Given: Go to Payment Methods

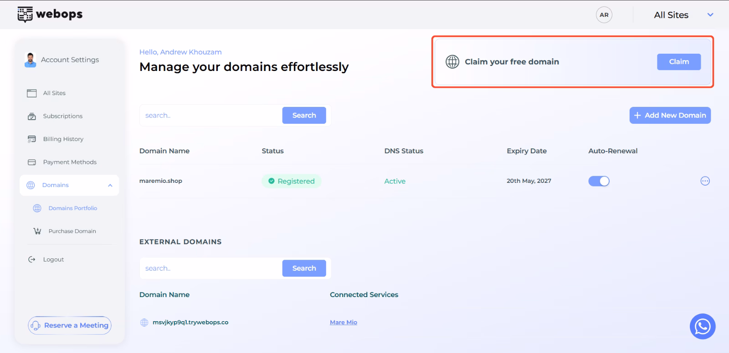Looking at the screenshot, I should point(70,162).
